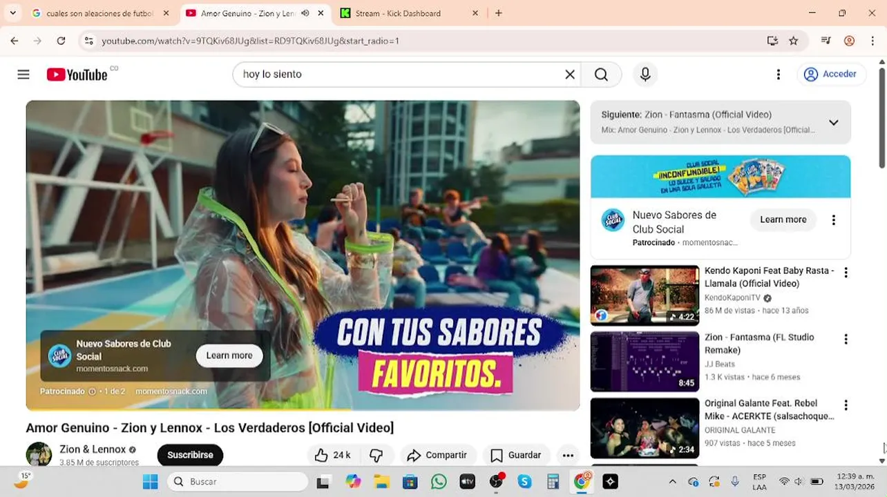This screenshot has width=887, height=497.
Task: Open Chrome three-dot menu
Action: coord(872,41)
